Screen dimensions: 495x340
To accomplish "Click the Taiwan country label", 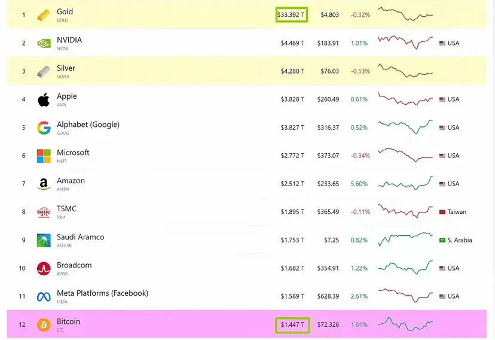I will (457, 212).
